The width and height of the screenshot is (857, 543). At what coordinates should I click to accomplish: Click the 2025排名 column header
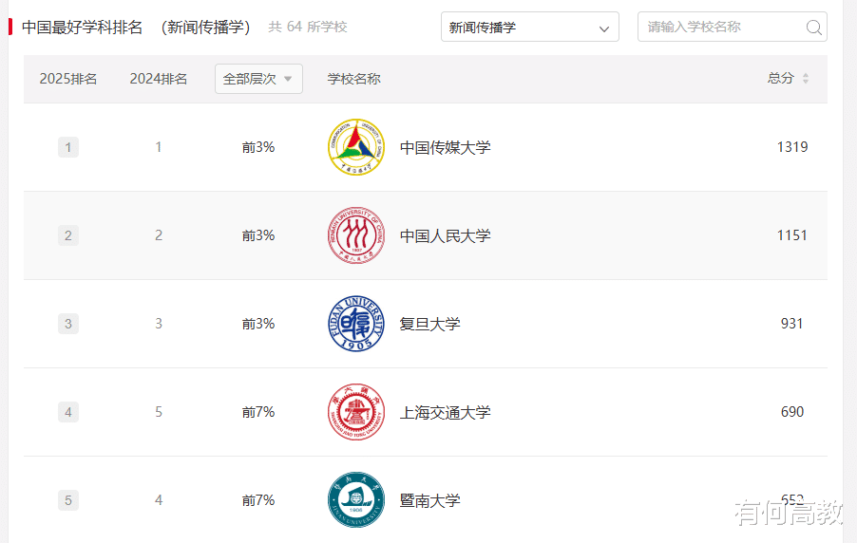(68, 79)
